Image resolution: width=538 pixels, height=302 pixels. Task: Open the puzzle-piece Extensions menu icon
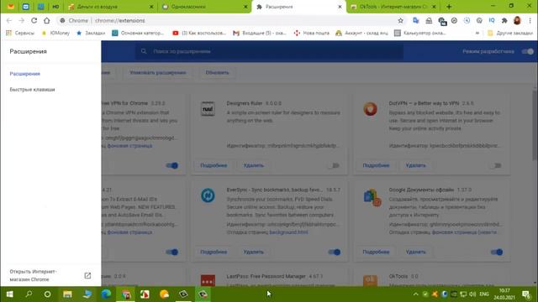pyautogui.click(x=504, y=20)
